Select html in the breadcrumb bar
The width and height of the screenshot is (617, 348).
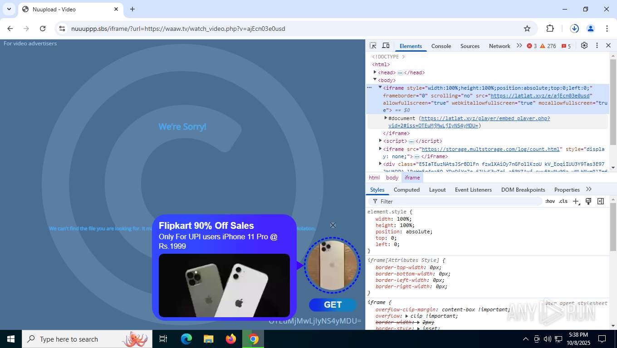click(374, 178)
